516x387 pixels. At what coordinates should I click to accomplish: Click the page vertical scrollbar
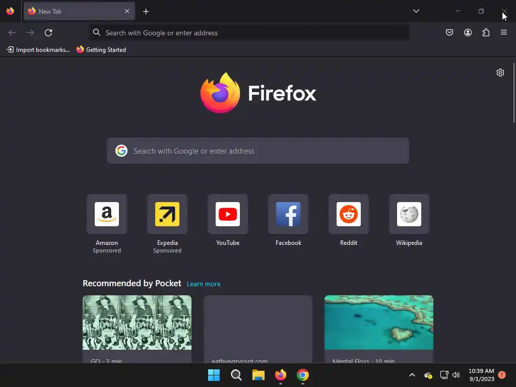coord(513,93)
